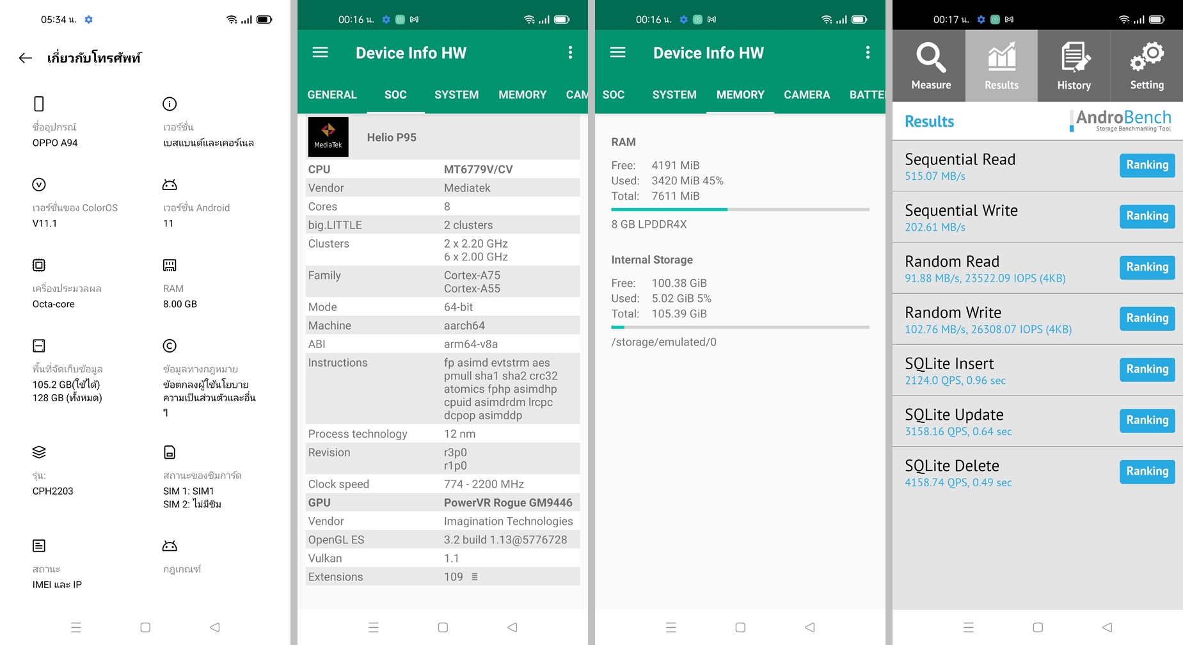Tap the AndroBench logo
1183x645 pixels.
[1120, 120]
